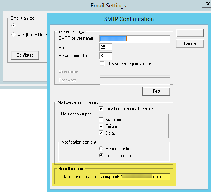Enable the Success notification checkbox
The width and height of the screenshot is (211, 192).
coord(101,119)
